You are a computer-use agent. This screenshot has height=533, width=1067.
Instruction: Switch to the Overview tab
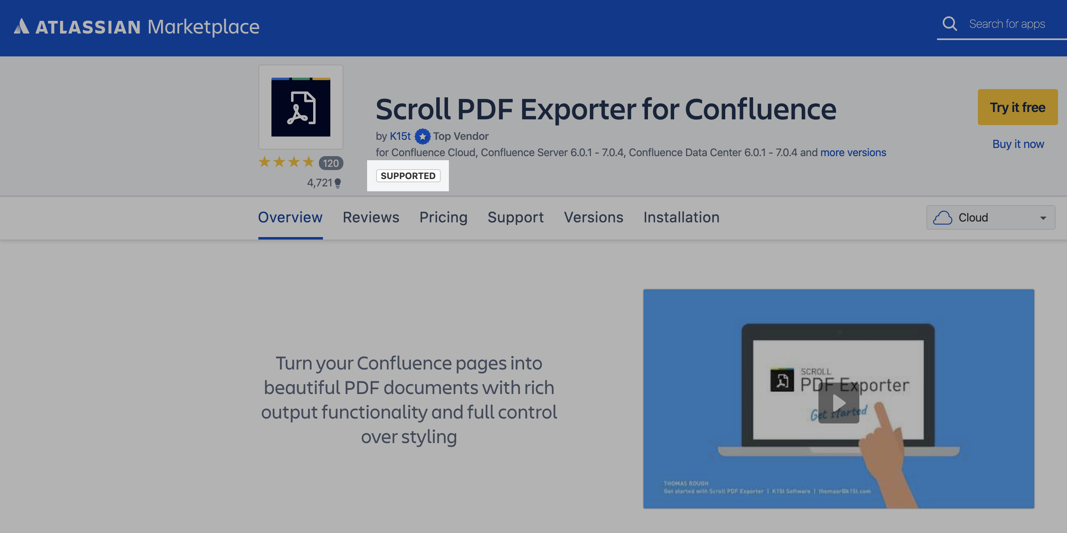coord(290,217)
